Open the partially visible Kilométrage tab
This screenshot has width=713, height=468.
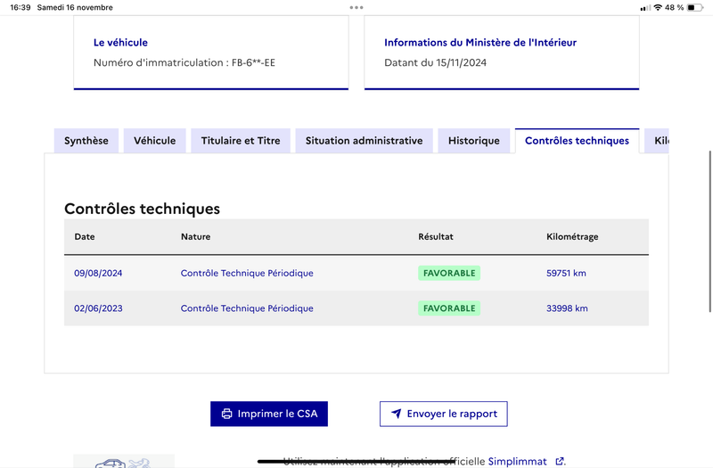click(x=657, y=141)
